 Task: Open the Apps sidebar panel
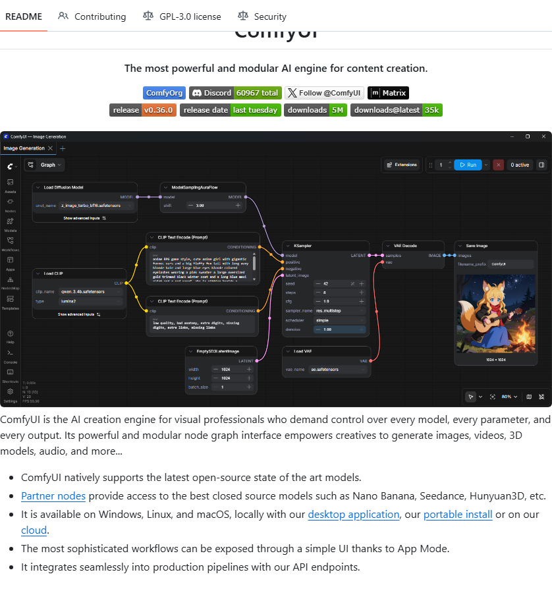pos(10,263)
